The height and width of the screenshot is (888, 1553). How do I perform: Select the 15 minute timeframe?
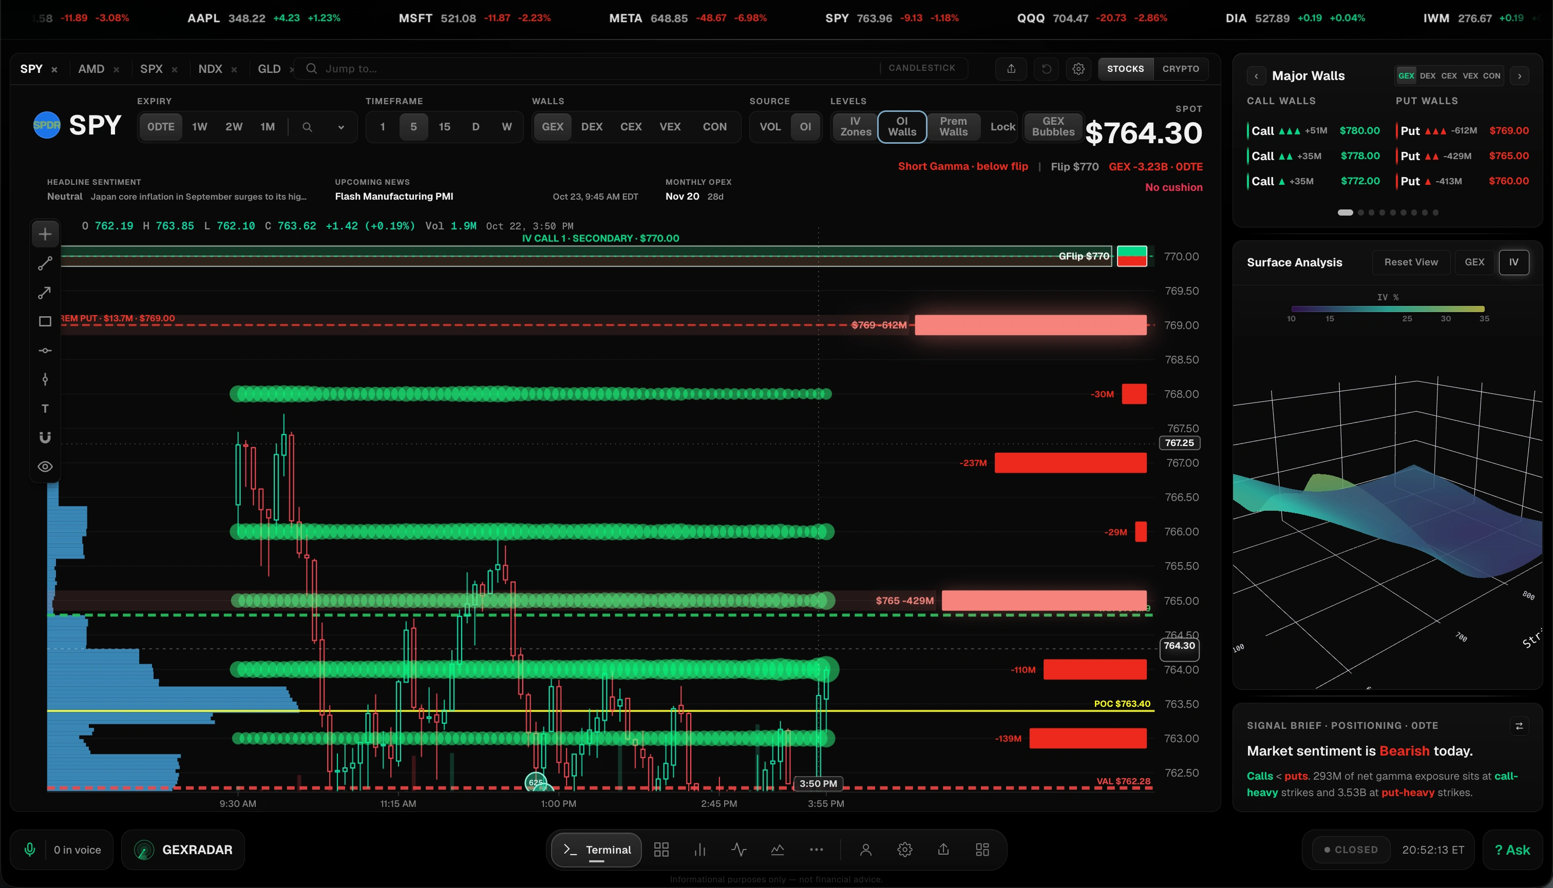[x=444, y=127]
